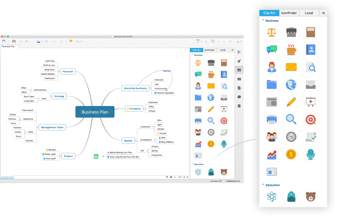
Task: Click the Executive Summary topic node
Action: 135,88
